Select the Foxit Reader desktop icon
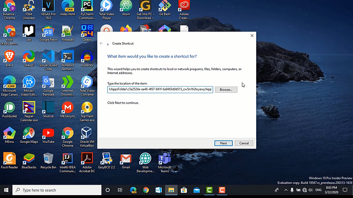Image resolution: width=353 pixels, height=198 pixels. click(x=9, y=160)
